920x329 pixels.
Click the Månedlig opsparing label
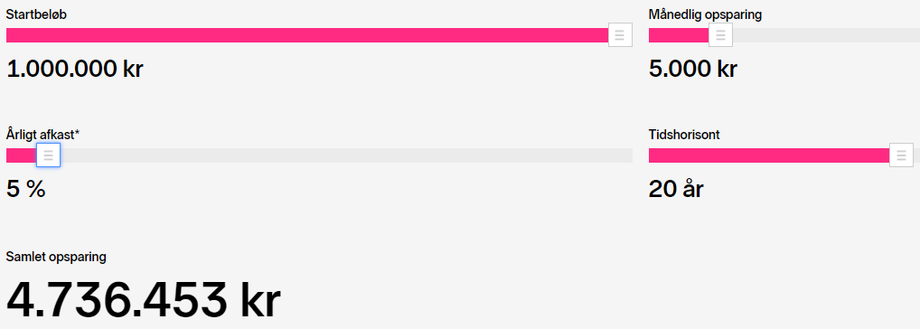point(705,15)
